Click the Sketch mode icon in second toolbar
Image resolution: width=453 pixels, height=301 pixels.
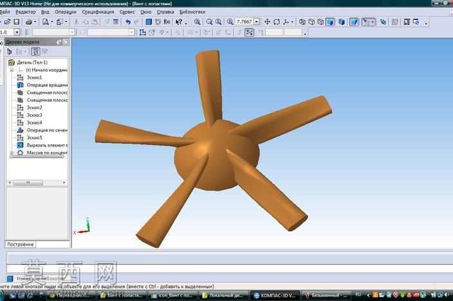tap(142, 33)
